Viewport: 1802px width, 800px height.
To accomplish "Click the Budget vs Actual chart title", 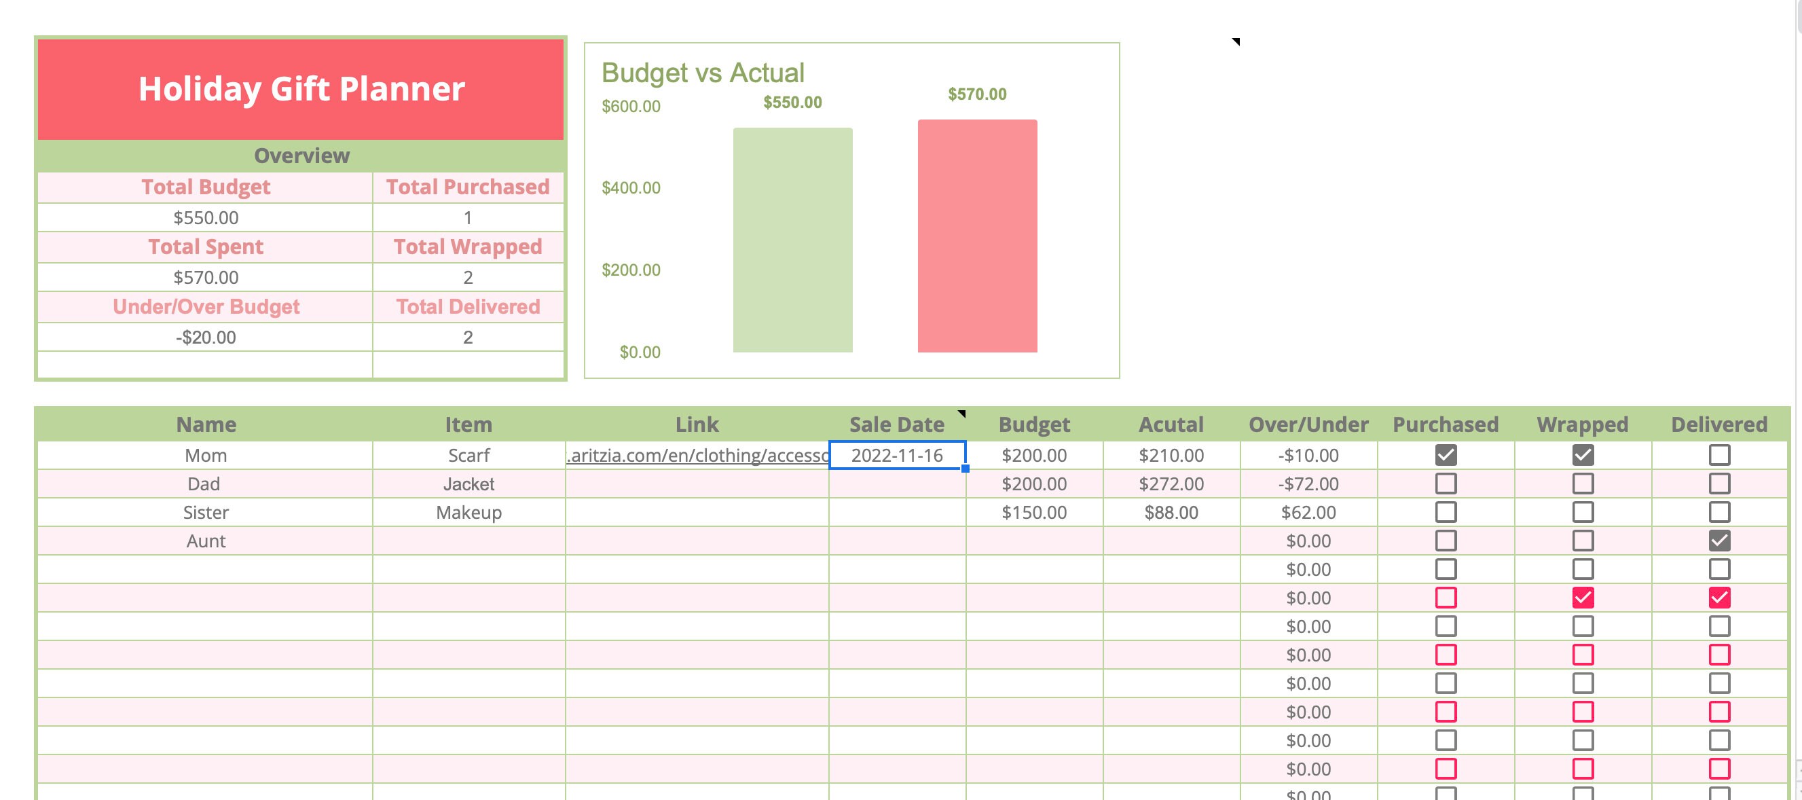I will point(702,71).
